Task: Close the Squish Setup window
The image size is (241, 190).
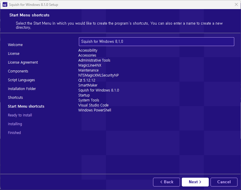Action: (x=236, y=4)
